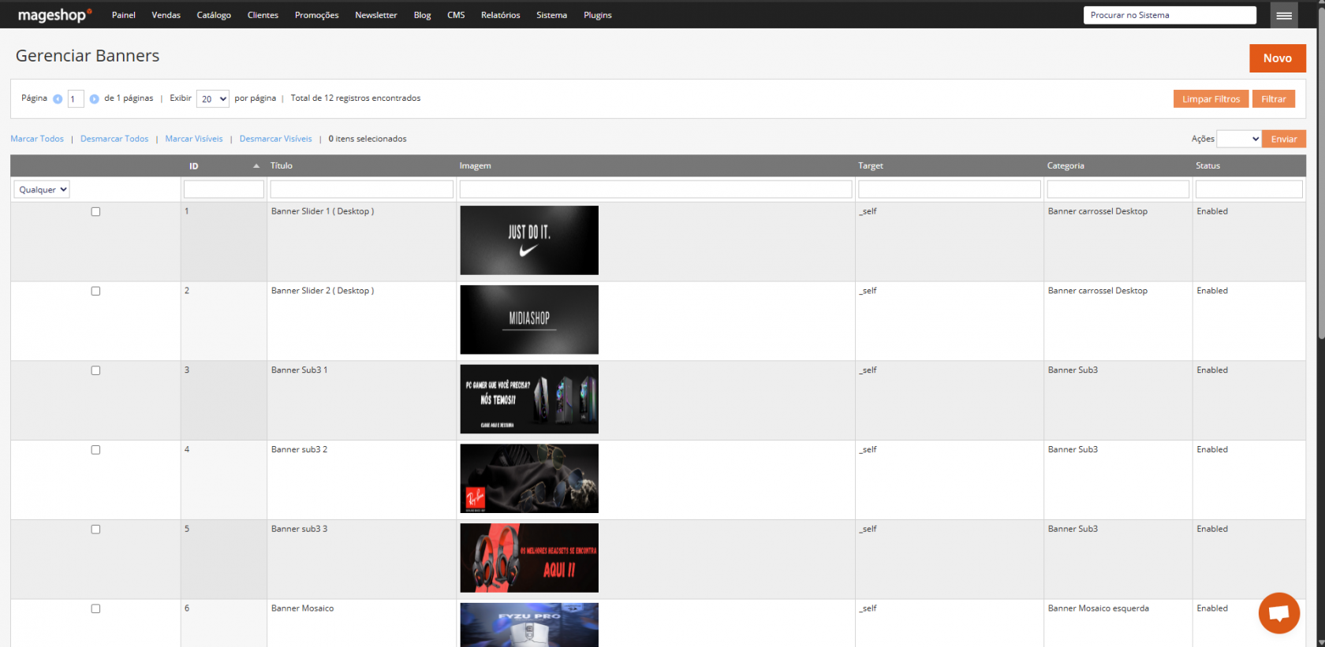This screenshot has width=1325, height=647.
Task: Click the Título filter input
Action: click(x=362, y=189)
